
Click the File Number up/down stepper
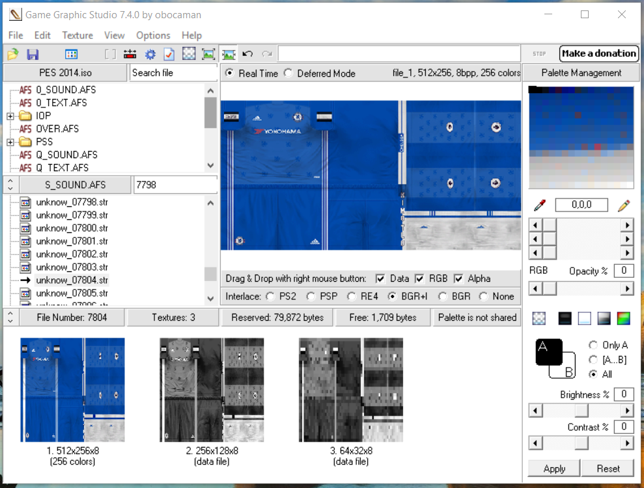[10, 318]
